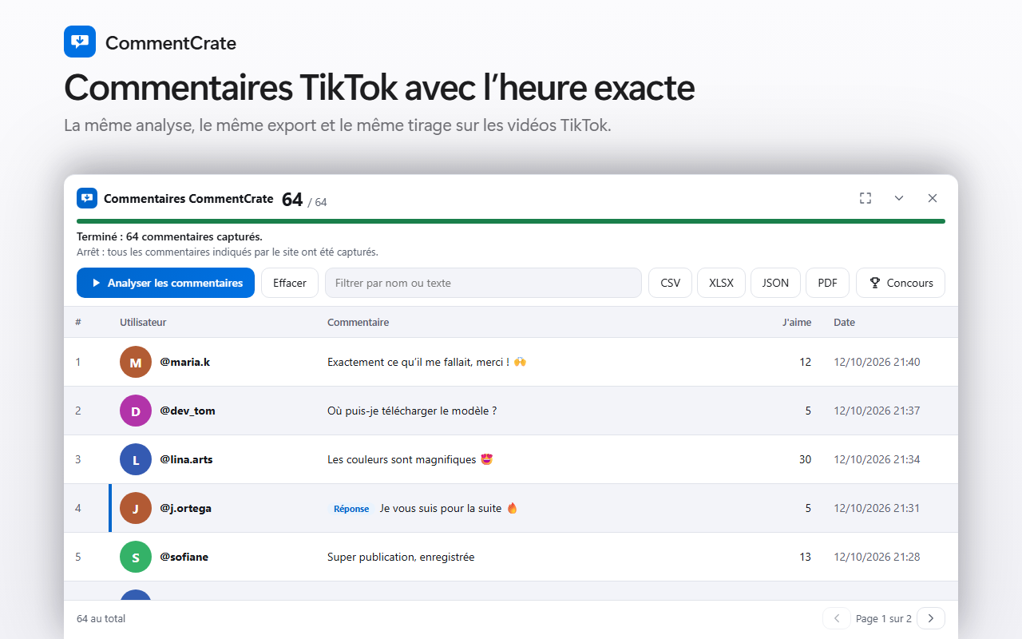1022x639 pixels.
Task: Click the avatar of @lina.arts
Action: [x=136, y=459]
